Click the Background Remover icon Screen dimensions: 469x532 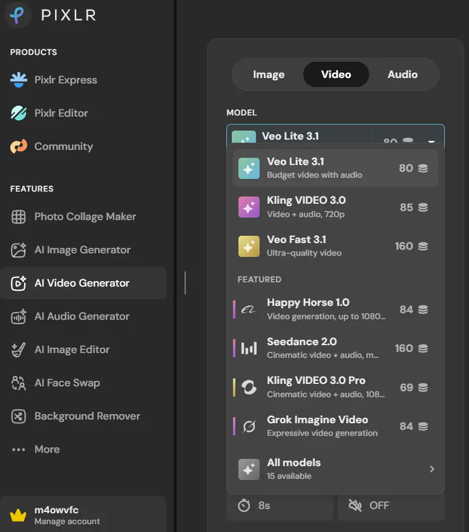click(x=18, y=416)
